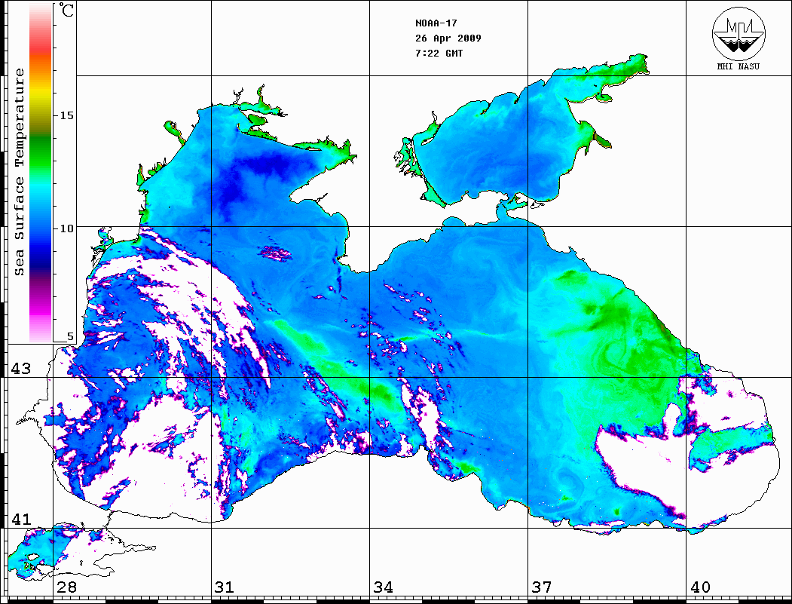Click the MHI NASU logo emblem

738,33
